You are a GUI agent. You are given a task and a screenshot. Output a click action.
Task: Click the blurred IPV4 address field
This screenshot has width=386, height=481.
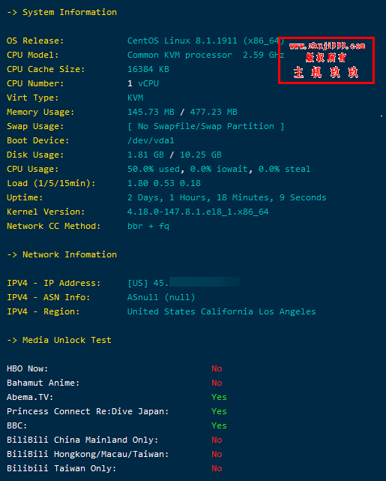pos(205,282)
